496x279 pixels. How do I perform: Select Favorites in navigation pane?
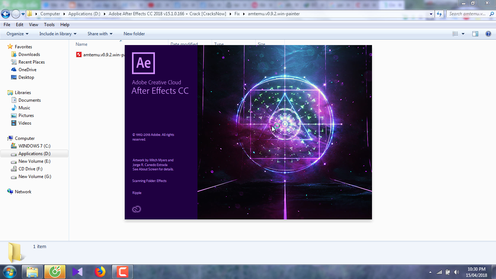pyautogui.click(x=23, y=47)
